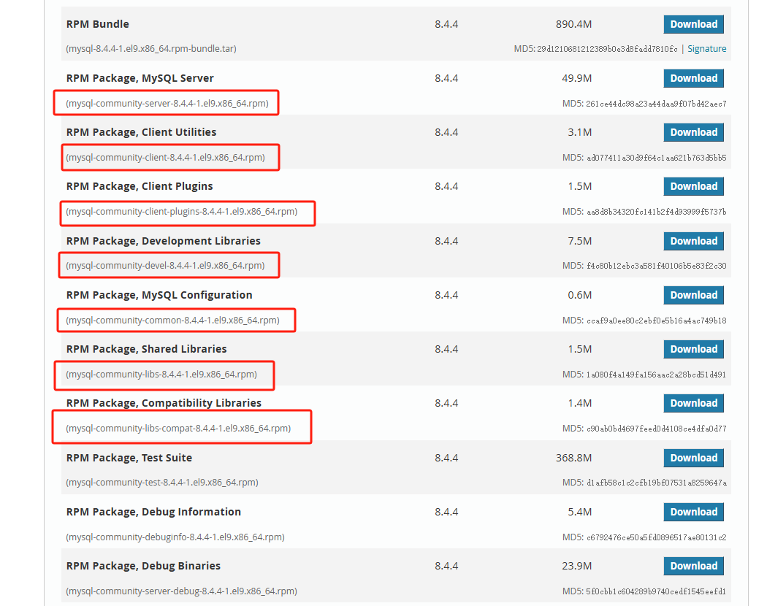
Task: Click 'RPM Package, Client Plugins' heading
Action: click(x=140, y=186)
